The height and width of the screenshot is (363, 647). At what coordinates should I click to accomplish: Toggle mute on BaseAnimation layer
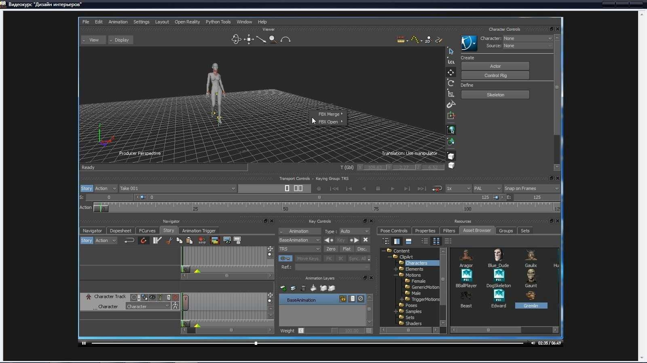tap(361, 299)
